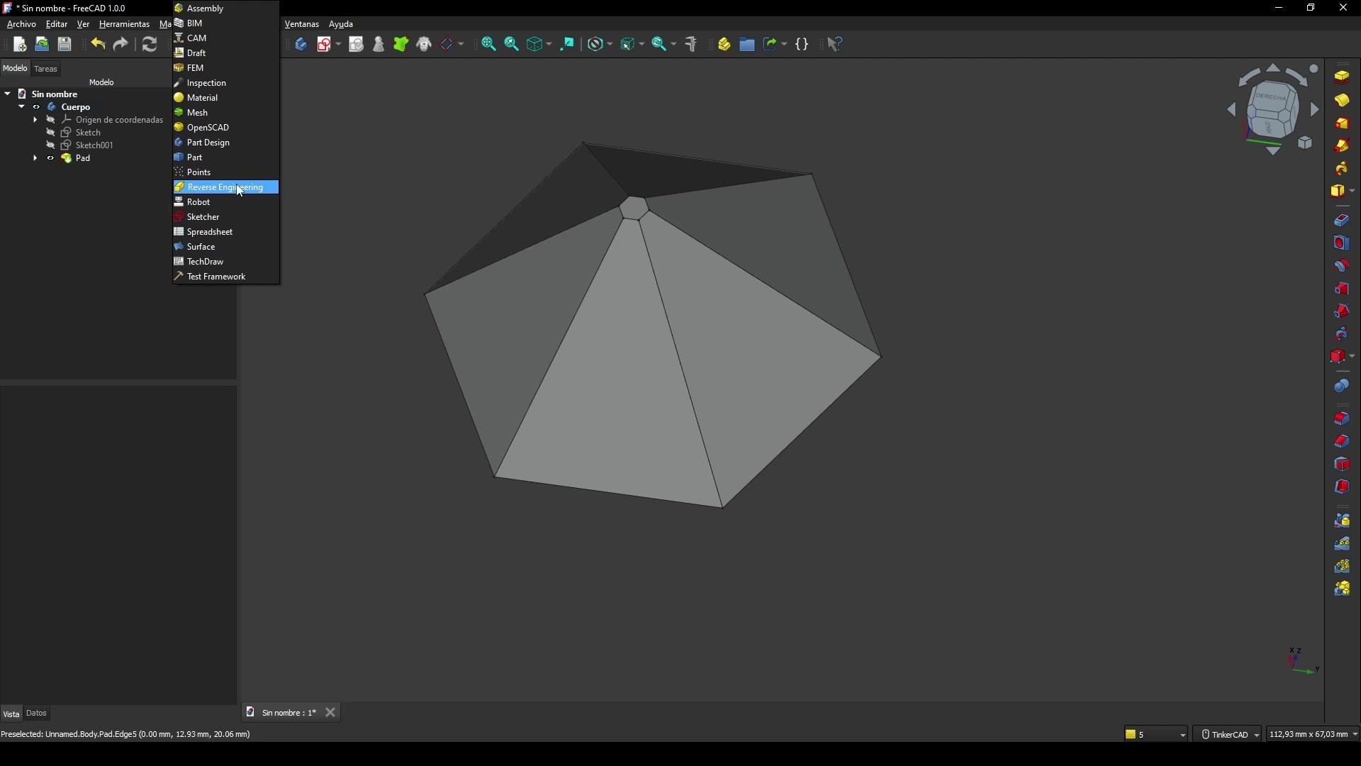Click the refresh recompute icon
This screenshot has width=1361, height=766.
point(150,44)
